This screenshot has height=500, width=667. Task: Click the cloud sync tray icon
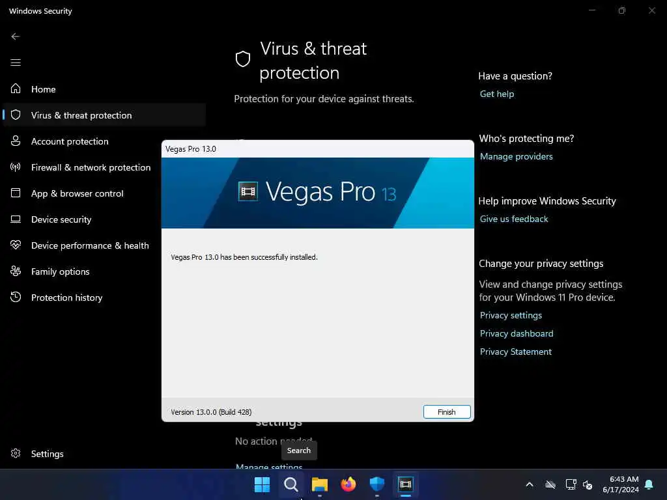point(550,484)
